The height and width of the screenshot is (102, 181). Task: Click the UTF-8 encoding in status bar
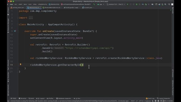141,101
